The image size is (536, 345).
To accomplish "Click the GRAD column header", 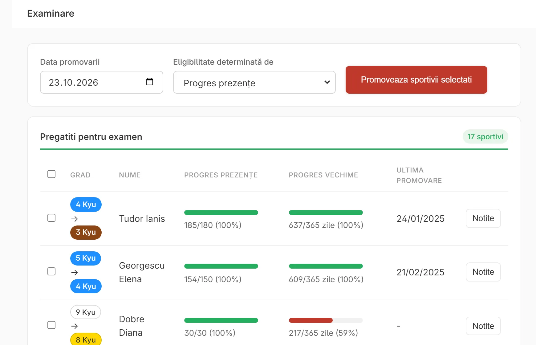I will tap(80, 175).
